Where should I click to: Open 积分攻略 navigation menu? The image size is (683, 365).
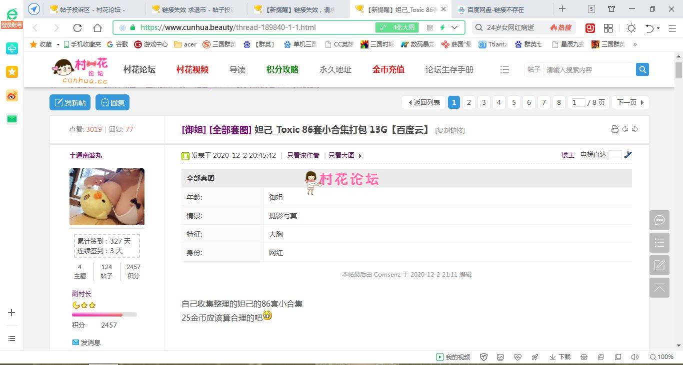tap(282, 70)
